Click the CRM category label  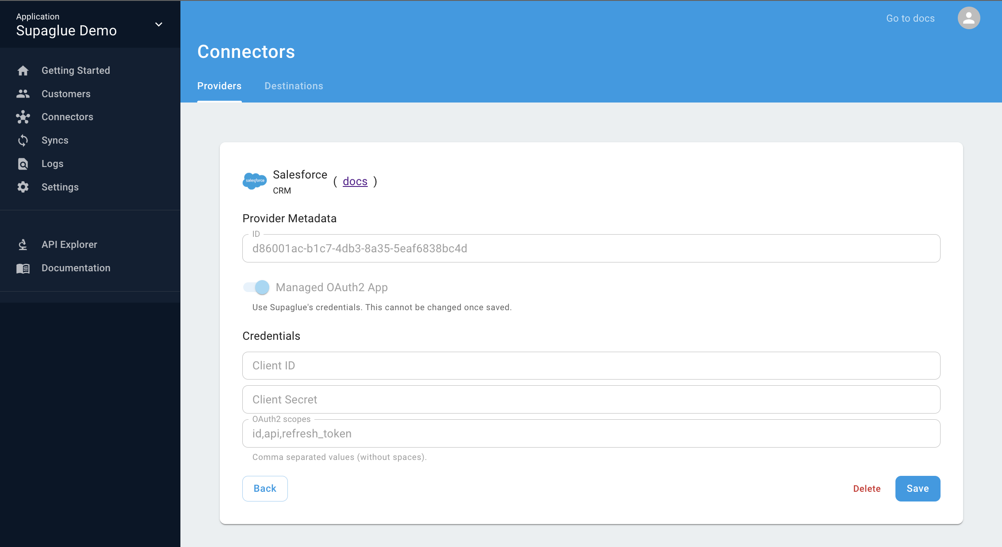point(282,191)
